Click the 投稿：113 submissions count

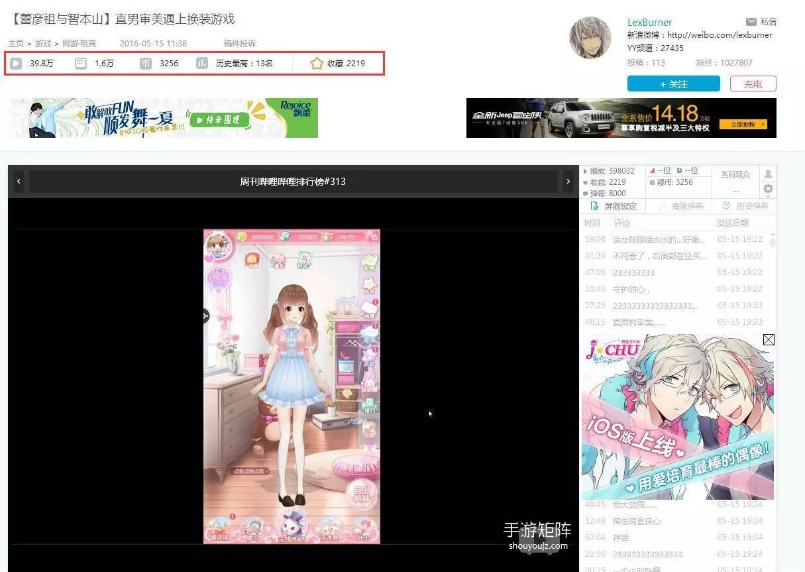646,63
